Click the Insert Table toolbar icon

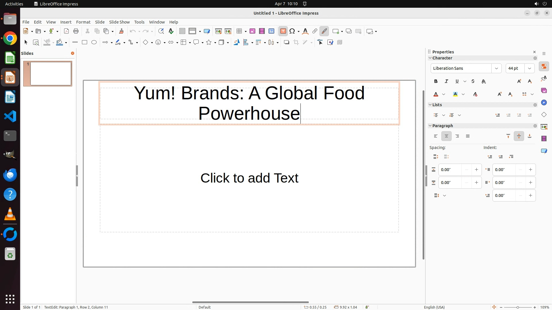point(239,31)
